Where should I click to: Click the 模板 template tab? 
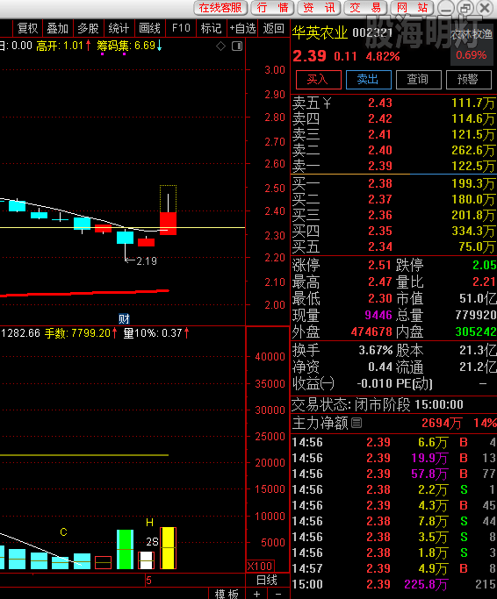227,594
